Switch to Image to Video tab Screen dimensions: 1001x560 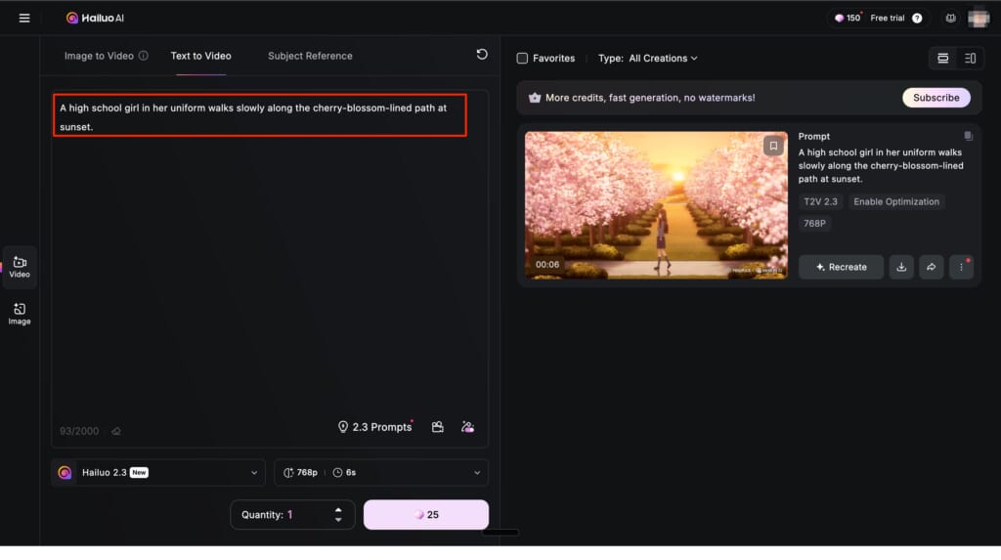click(99, 56)
